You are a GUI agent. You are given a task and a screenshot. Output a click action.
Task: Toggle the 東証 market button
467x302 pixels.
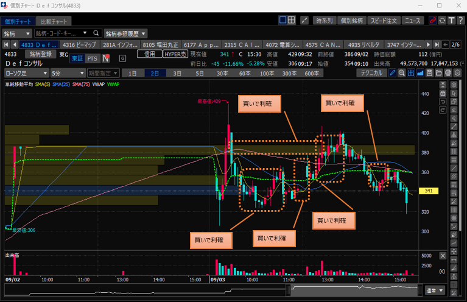coord(77,58)
